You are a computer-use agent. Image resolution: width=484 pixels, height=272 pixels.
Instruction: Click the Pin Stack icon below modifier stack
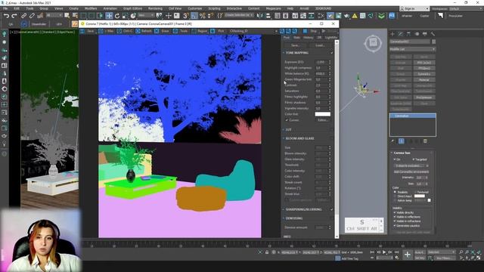click(x=392, y=141)
